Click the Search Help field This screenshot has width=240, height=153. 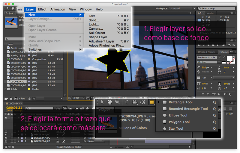[x=216, y=8]
